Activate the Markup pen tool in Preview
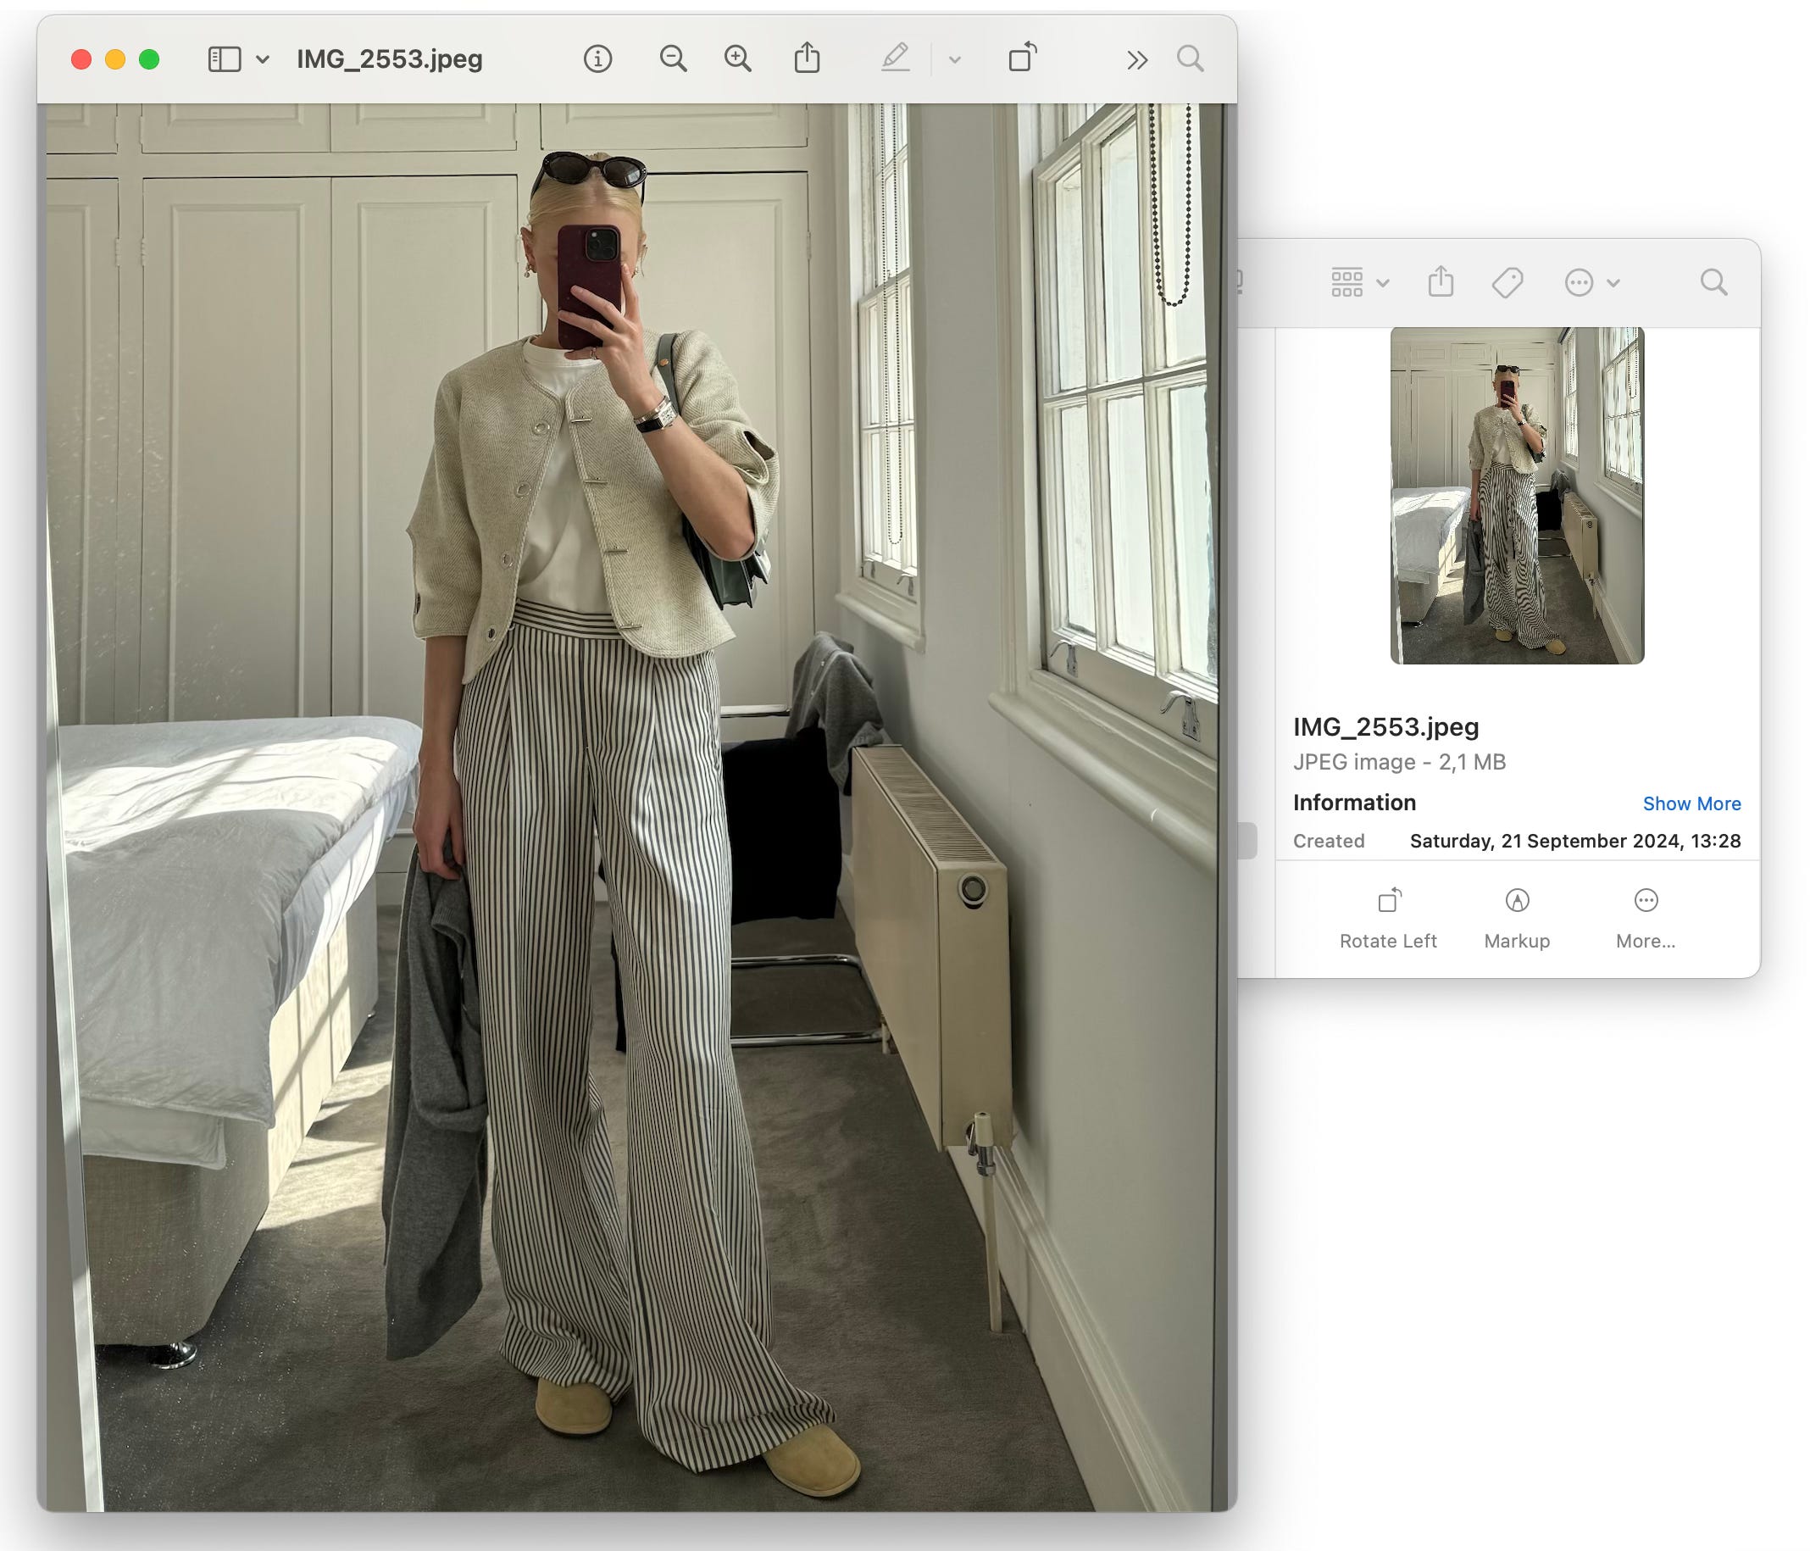 click(x=896, y=58)
